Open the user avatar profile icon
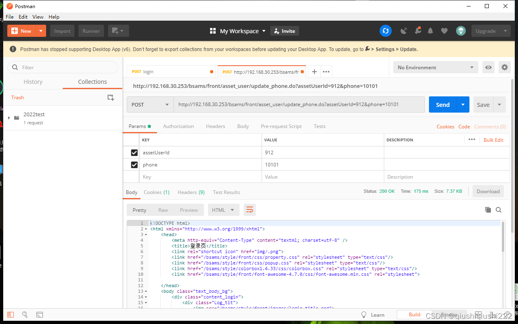Viewport: 518px width, 324px height. coord(461,31)
